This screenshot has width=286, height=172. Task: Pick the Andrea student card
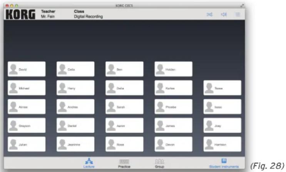click(x=75, y=106)
